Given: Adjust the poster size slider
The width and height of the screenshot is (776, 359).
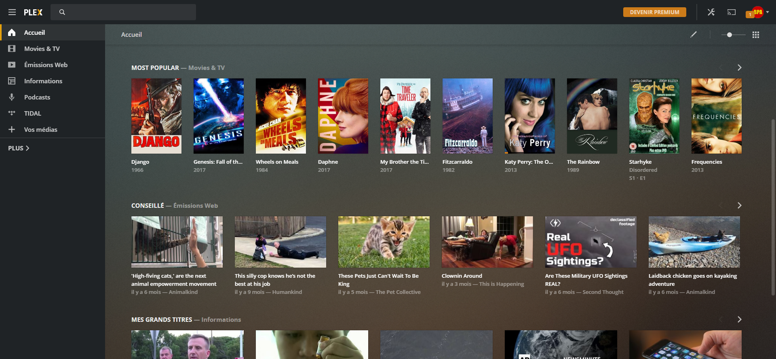Looking at the screenshot, I should coord(730,35).
